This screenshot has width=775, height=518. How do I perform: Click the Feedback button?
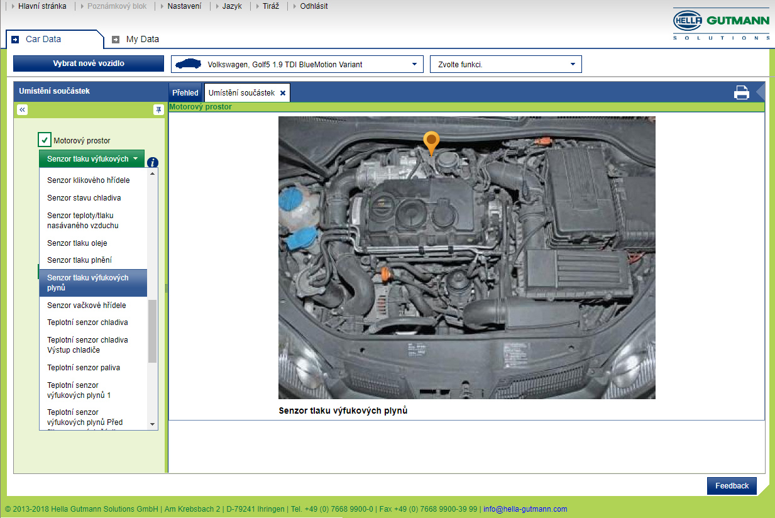tap(732, 485)
